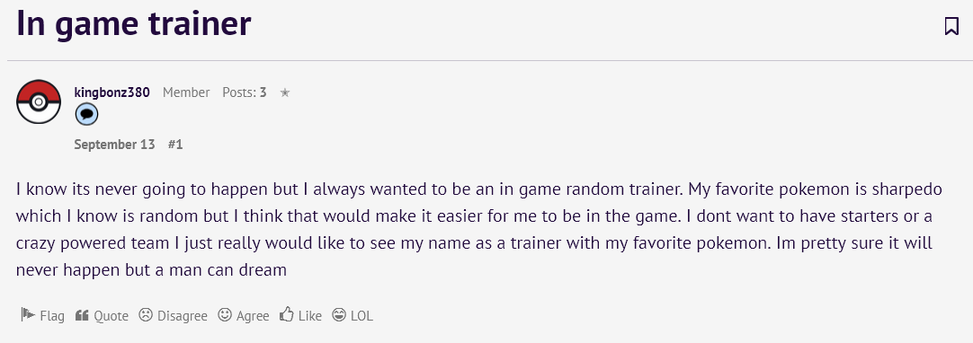React with the LOL label
The height and width of the screenshot is (343, 973).
point(362,316)
